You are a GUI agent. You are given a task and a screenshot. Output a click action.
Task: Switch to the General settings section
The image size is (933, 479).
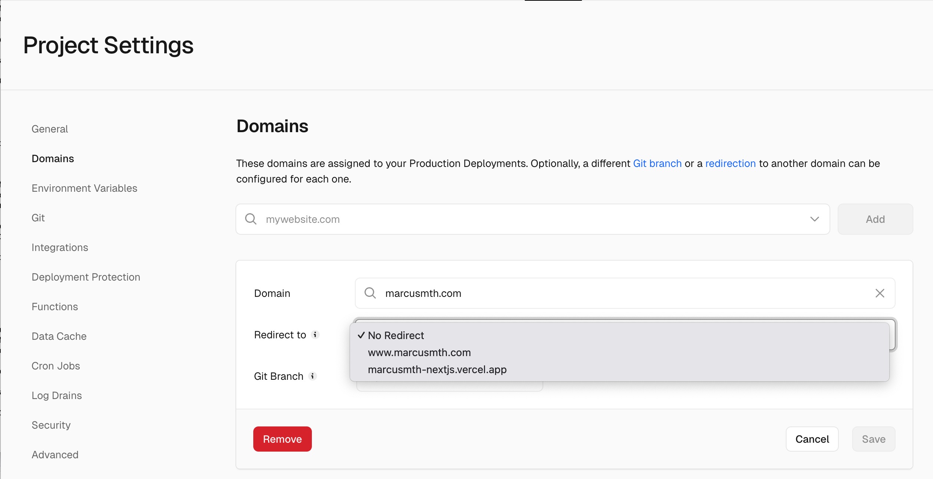pos(50,129)
